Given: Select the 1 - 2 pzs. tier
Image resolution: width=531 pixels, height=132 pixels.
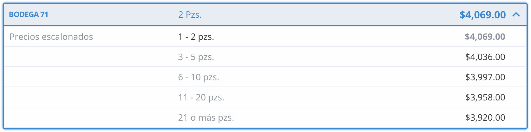Looking at the screenshot, I should click(196, 37).
